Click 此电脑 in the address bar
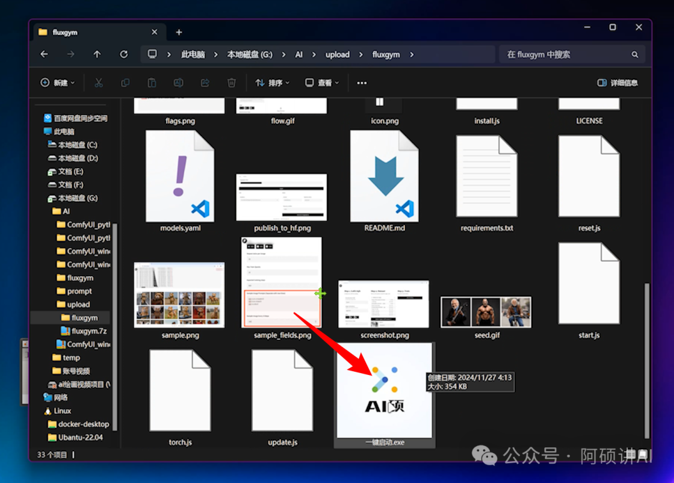This screenshot has height=483, width=674. (x=193, y=54)
